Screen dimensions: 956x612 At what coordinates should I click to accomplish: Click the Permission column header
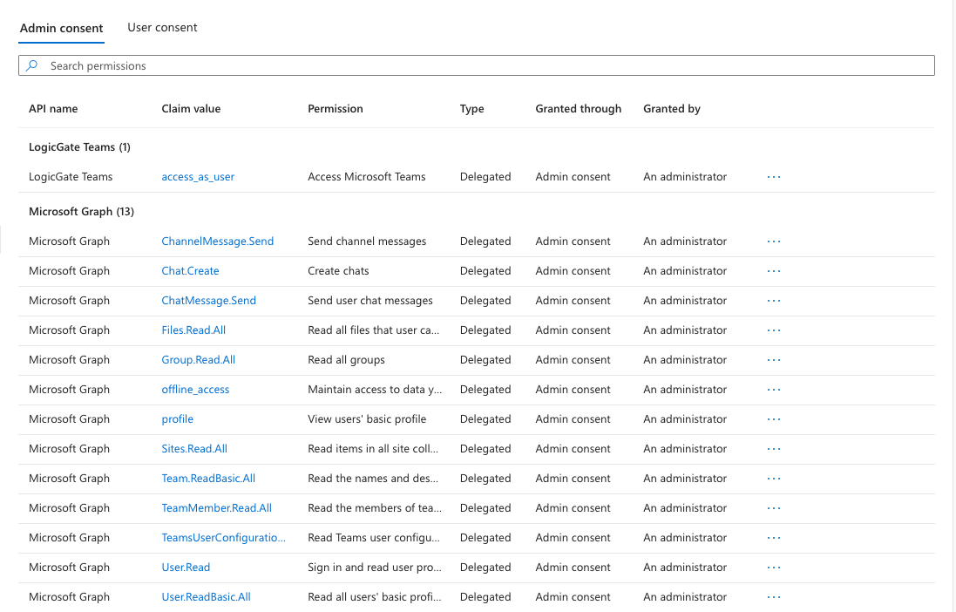(336, 109)
